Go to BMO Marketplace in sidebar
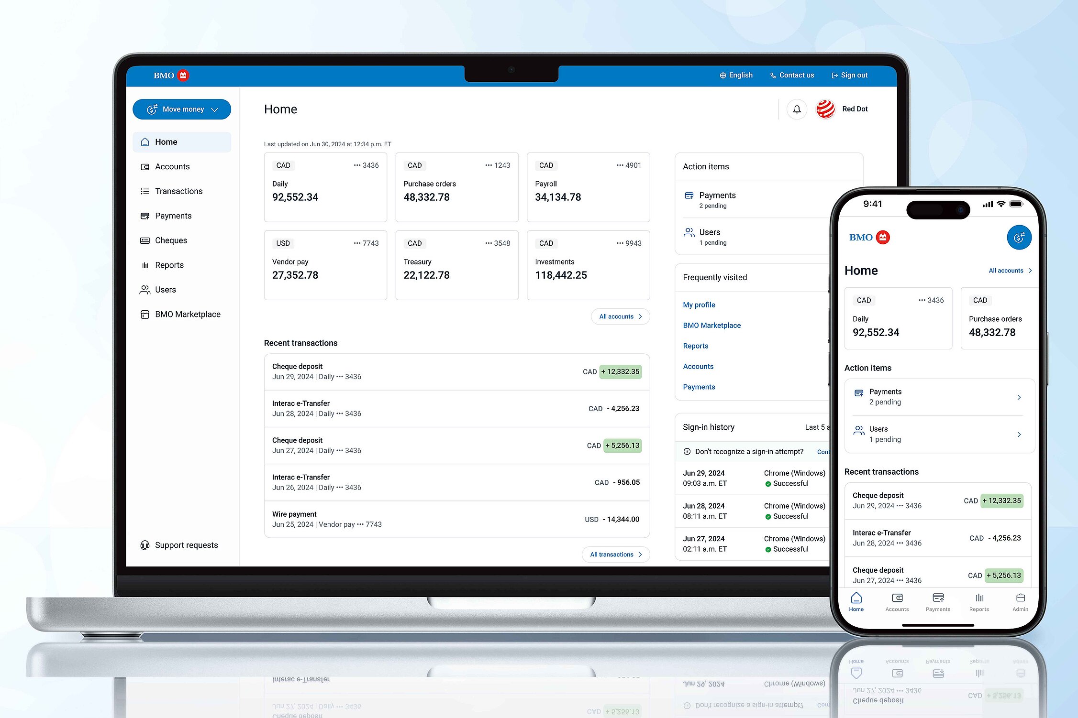This screenshot has width=1078, height=718. pyautogui.click(x=188, y=315)
